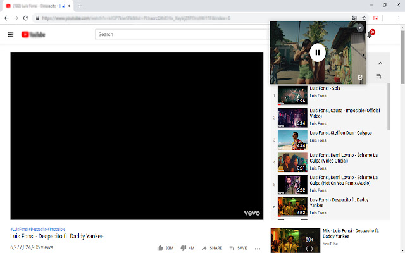Open a new browser tab

pyautogui.click(x=80, y=6)
